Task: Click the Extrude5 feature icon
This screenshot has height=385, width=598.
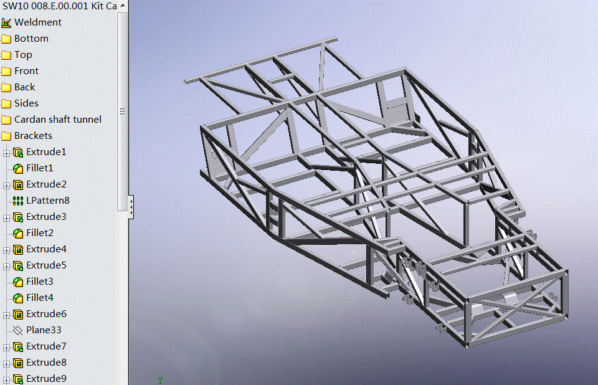Action: click(18, 266)
